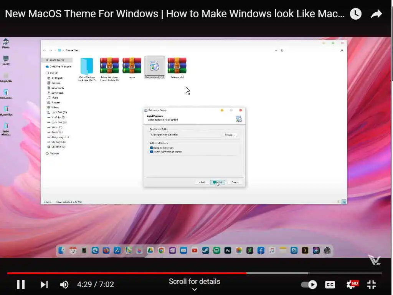The height and width of the screenshot is (295, 393).
Task: Toggle Install 64-bit version checkbox
Action: click(x=151, y=148)
